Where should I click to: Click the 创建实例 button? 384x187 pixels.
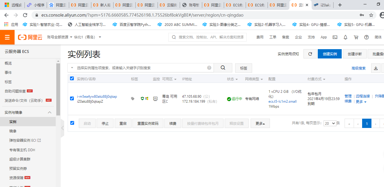(x=330, y=54)
